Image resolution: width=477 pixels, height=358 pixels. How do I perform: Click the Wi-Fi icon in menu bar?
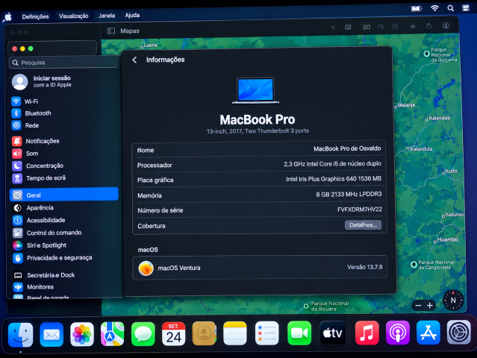434,8
